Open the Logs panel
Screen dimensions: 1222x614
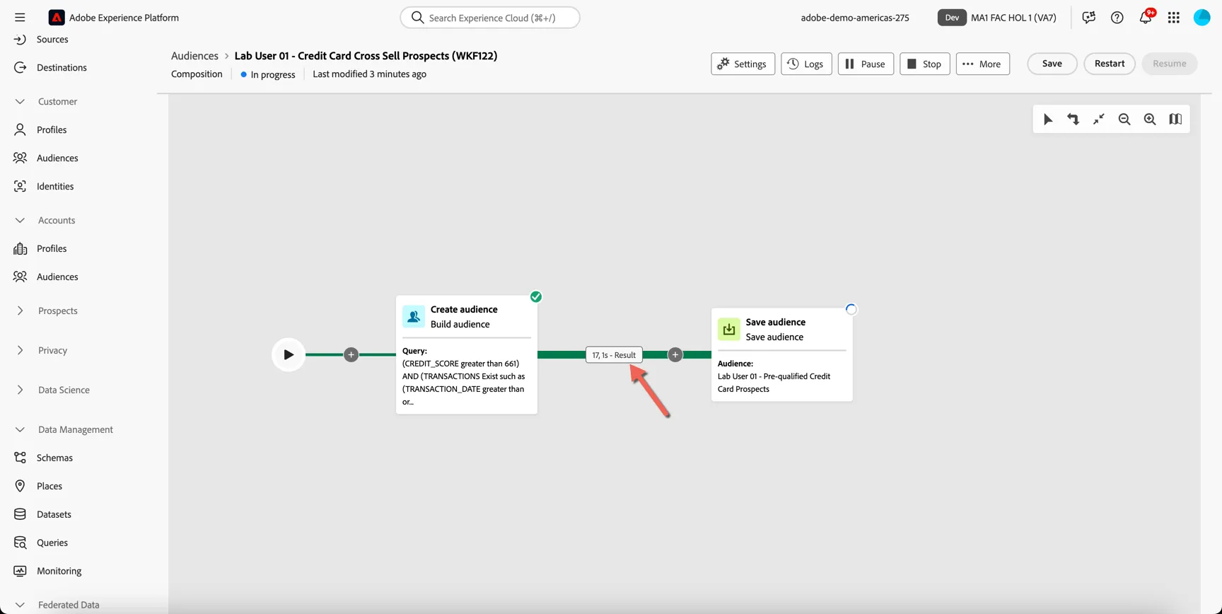pos(806,64)
